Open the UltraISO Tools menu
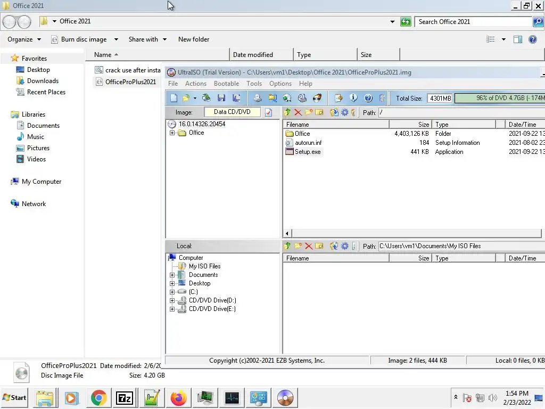 pyautogui.click(x=254, y=84)
